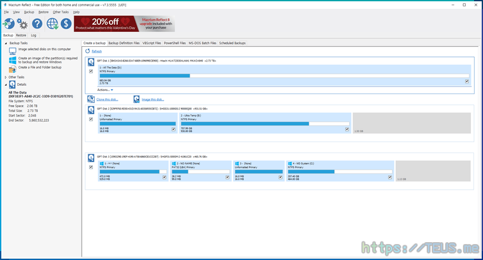
Task: Toggle the GPT Disk 1 checkbox
Action: 91,71
